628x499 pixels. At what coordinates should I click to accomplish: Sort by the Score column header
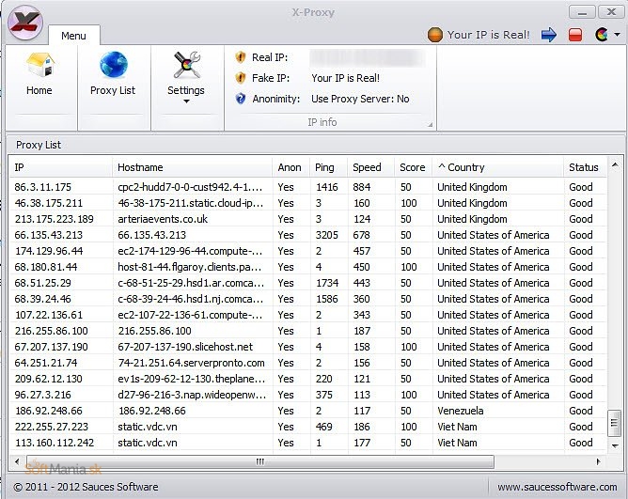(414, 167)
